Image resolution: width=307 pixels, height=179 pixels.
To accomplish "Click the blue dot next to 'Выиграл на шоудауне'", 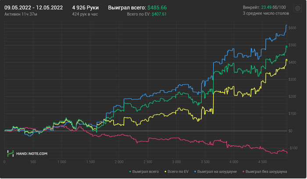I will click(195, 172).
